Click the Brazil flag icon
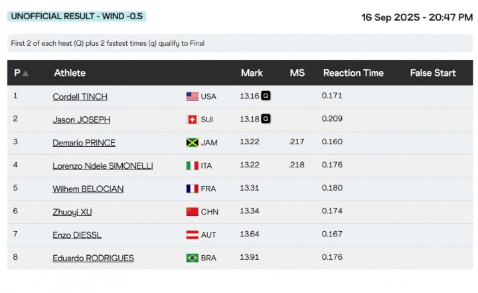The image size is (478, 293). coord(192,258)
